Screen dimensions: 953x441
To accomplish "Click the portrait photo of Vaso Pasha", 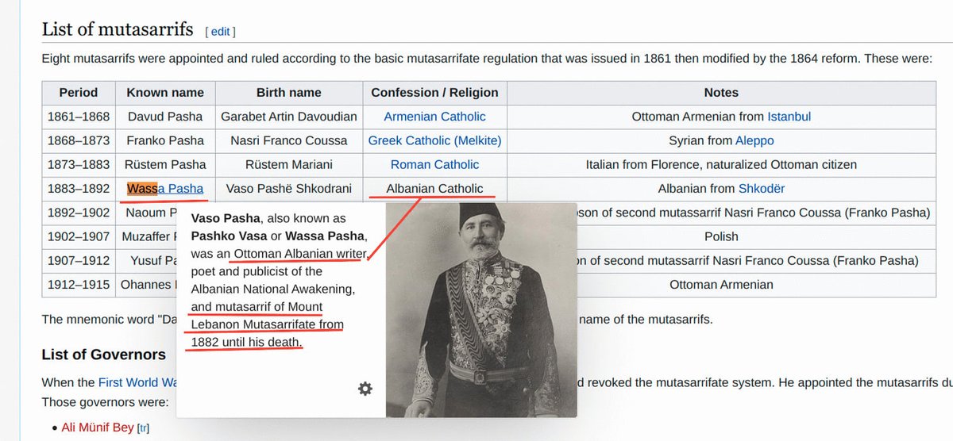I will point(481,309).
